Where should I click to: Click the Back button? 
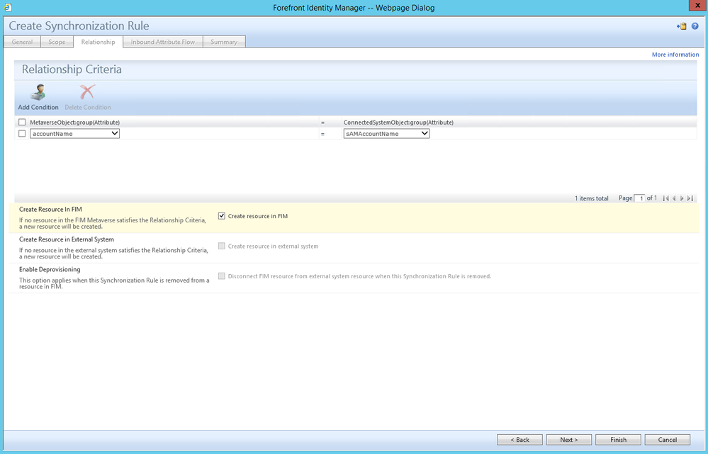[x=519, y=440]
